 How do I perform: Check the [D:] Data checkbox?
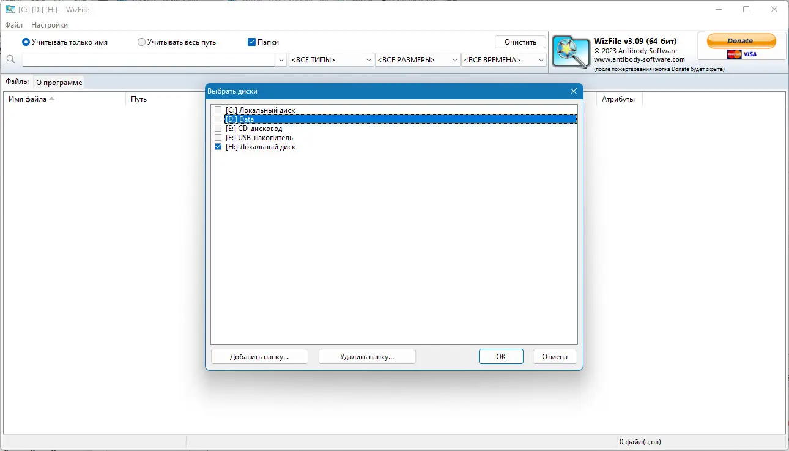pos(218,119)
